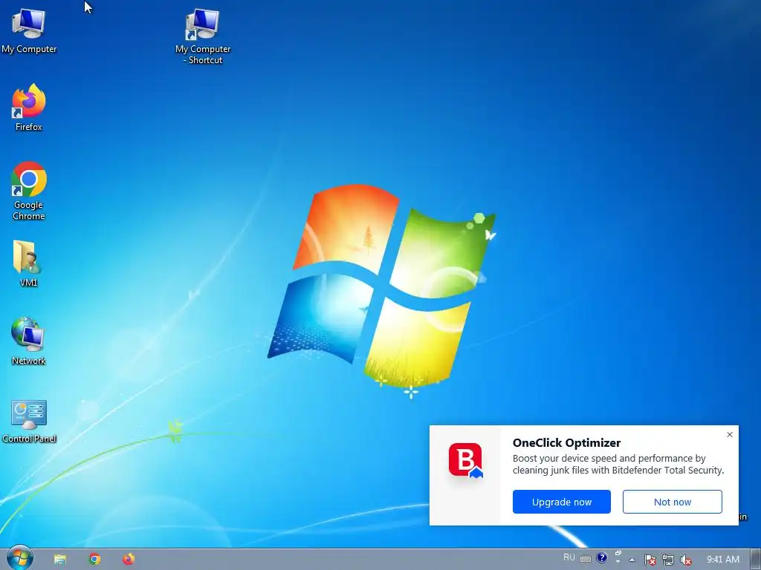Open the network connection tray icon

point(668,560)
